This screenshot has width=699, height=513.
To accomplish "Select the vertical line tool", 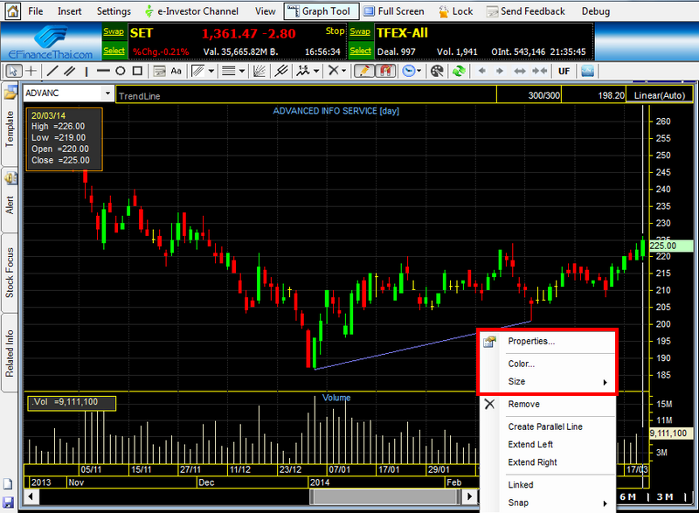I will coord(86,71).
